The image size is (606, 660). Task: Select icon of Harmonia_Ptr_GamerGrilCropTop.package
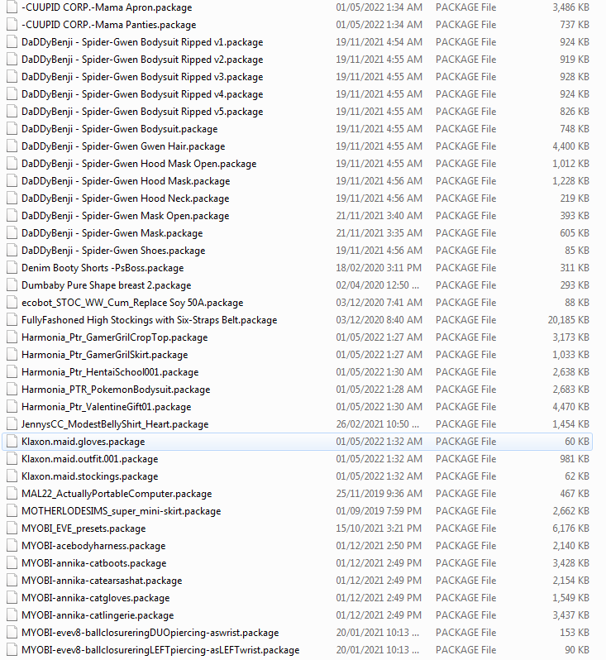pos(12,337)
